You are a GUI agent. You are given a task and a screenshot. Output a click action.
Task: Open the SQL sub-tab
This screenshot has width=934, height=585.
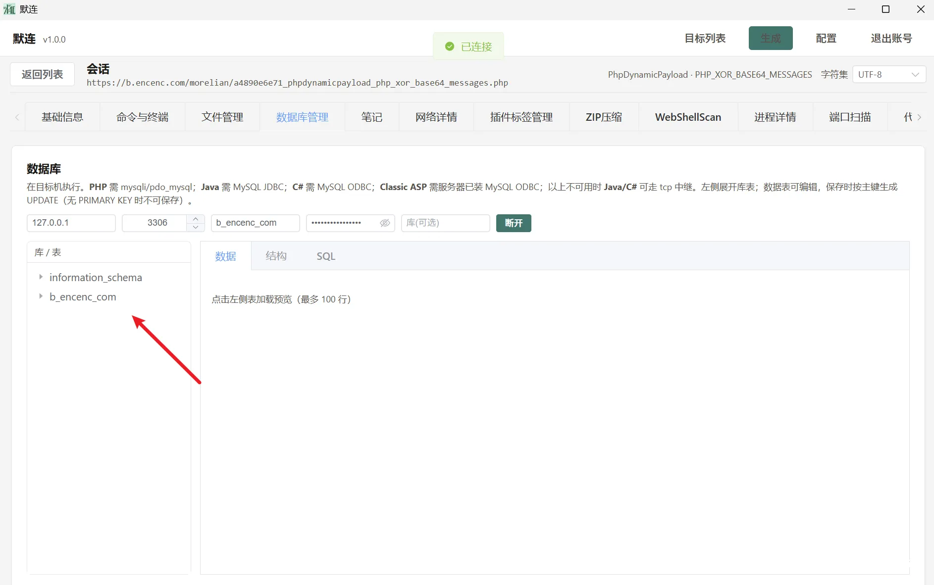(325, 256)
